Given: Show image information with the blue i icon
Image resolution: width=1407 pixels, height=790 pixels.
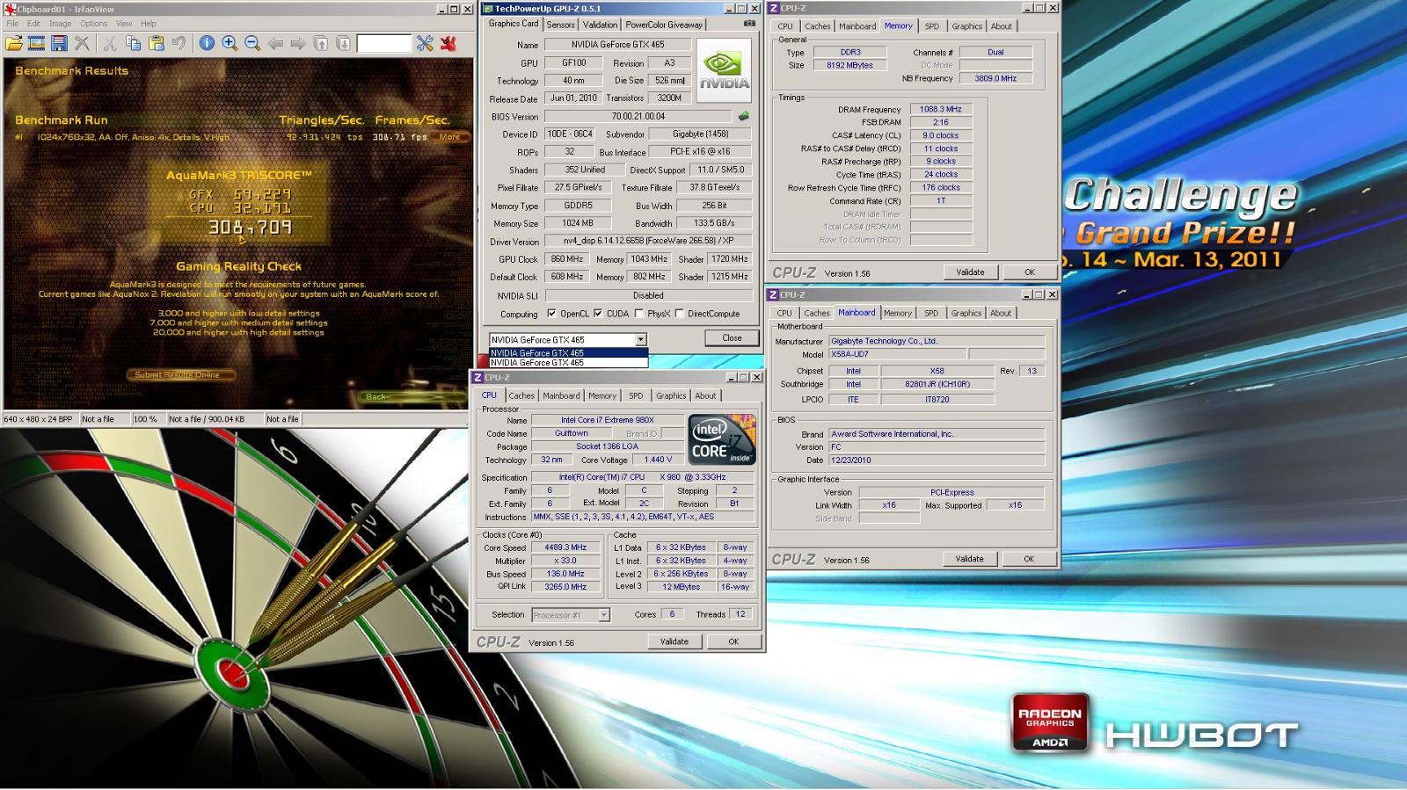Looking at the screenshot, I should (207, 43).
